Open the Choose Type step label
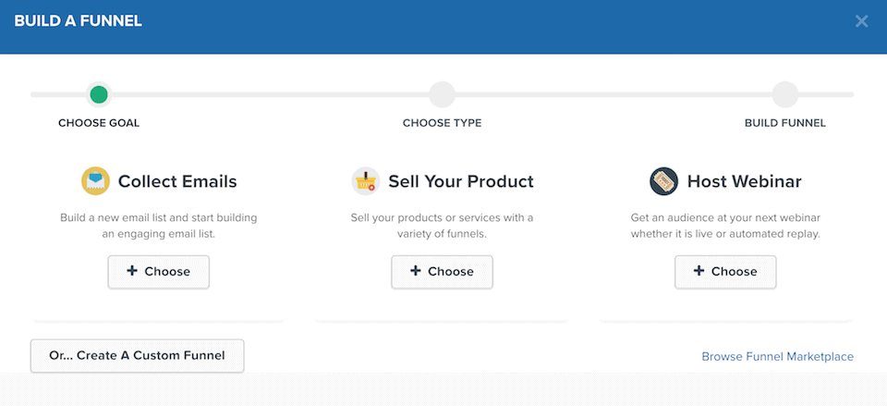 point(443,123)
